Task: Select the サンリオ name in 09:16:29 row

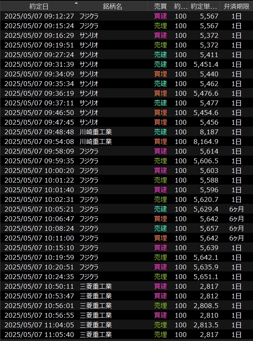Action: pos(89,35)
